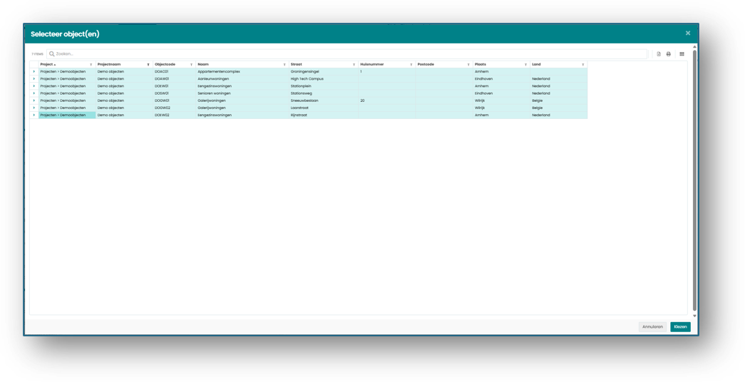Expand the DOEW02 row
The image size is (745, 382).
pos(34,115)
